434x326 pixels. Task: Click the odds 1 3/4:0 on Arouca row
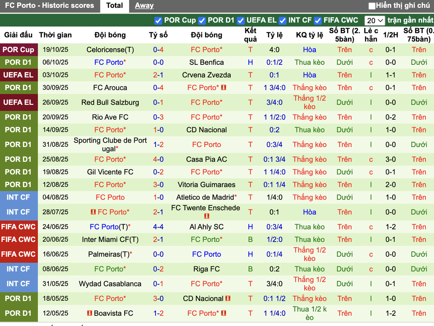[x=274, y=88]
